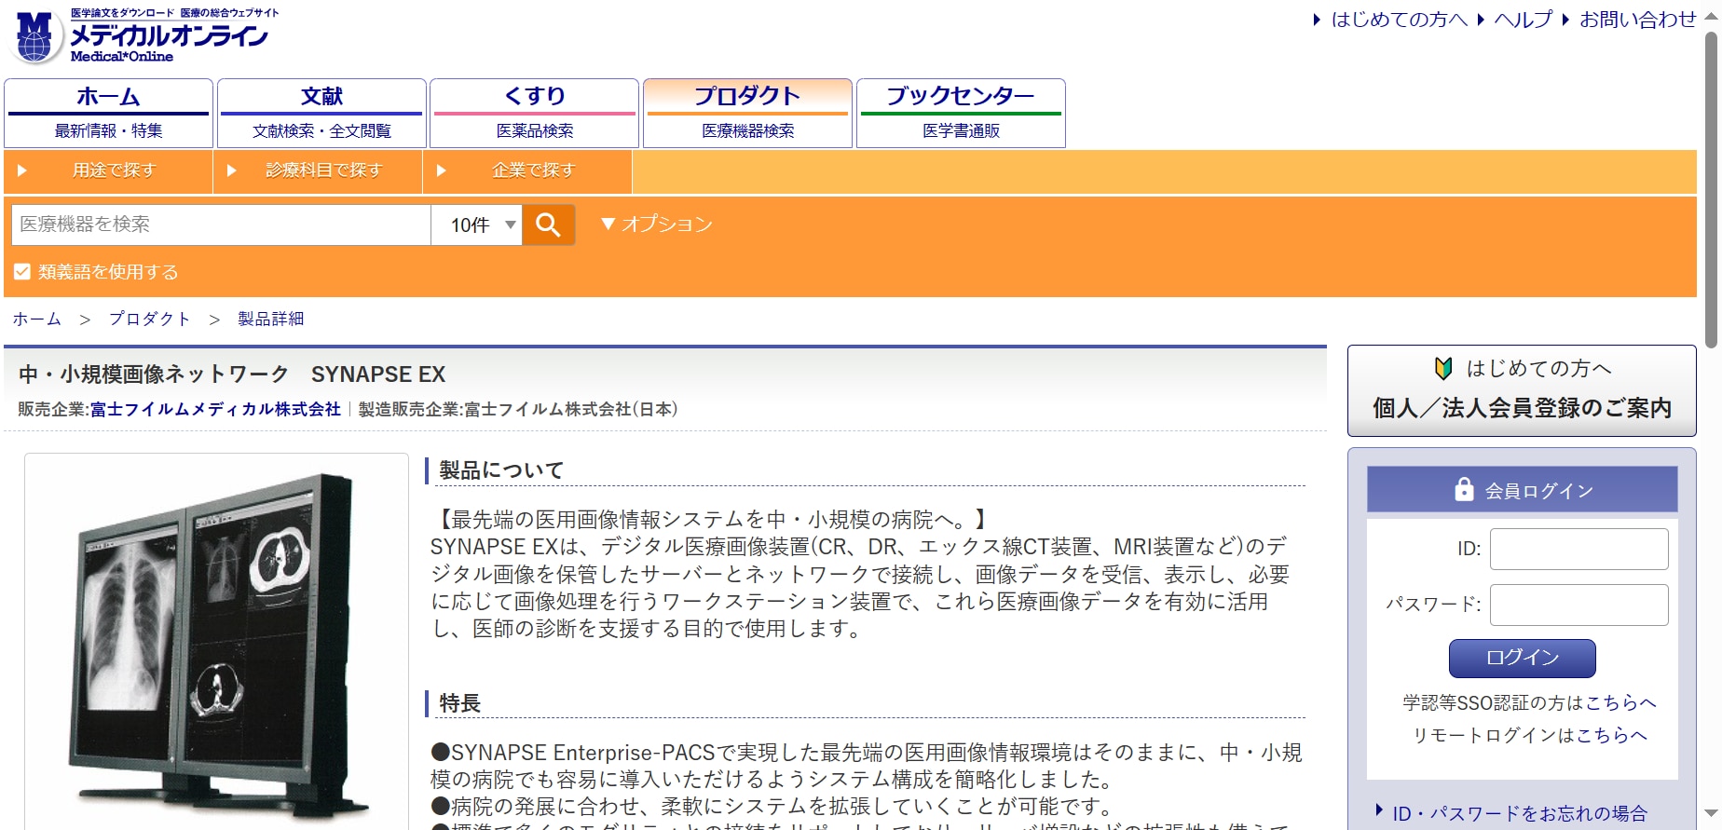
Task: Click the パスワード input field
Action: pyautogui.click(x=1578, y=605)
